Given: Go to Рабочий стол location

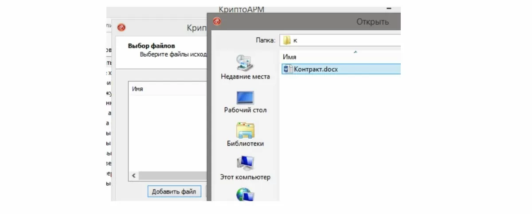Looking at the screenshot, I should [245, 101].
